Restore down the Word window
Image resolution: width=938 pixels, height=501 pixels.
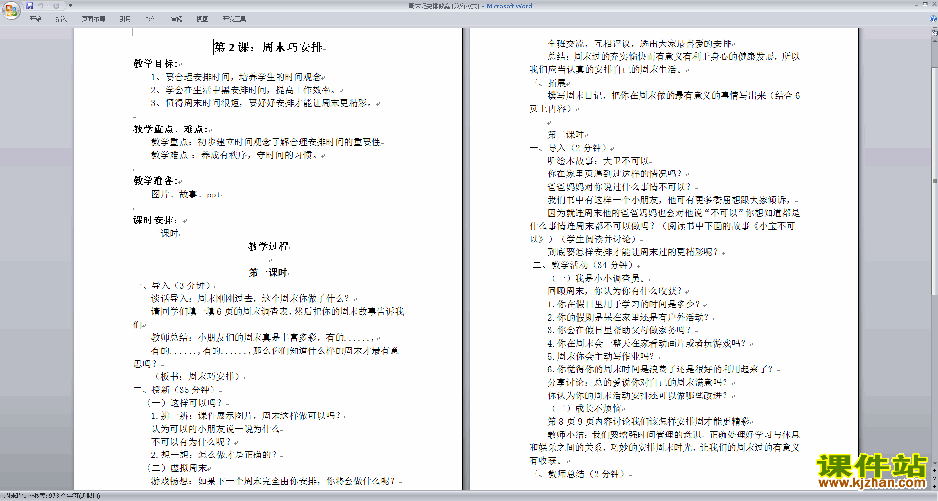coord(925,4)
